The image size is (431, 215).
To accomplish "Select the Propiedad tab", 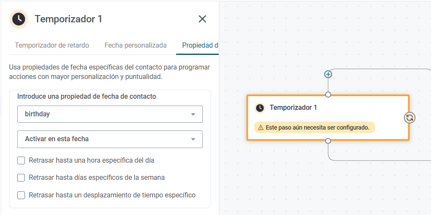I will pos(200,45).
